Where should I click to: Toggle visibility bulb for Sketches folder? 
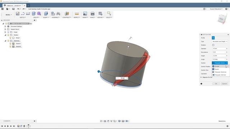click(x=8, y=40)
